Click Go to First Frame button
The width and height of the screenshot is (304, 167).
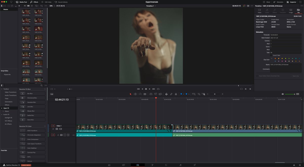coord(138,89)
